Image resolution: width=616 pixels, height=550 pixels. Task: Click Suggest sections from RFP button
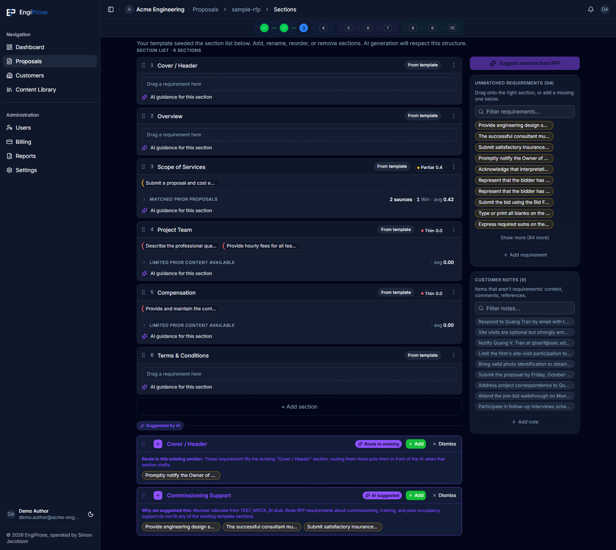coord(525,63)
